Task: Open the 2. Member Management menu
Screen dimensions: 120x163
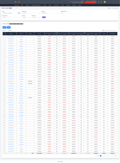Action: (36, 5)
